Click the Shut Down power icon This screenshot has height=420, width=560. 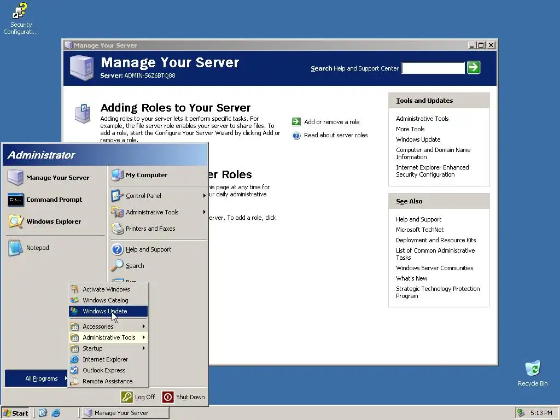[168, 397]
